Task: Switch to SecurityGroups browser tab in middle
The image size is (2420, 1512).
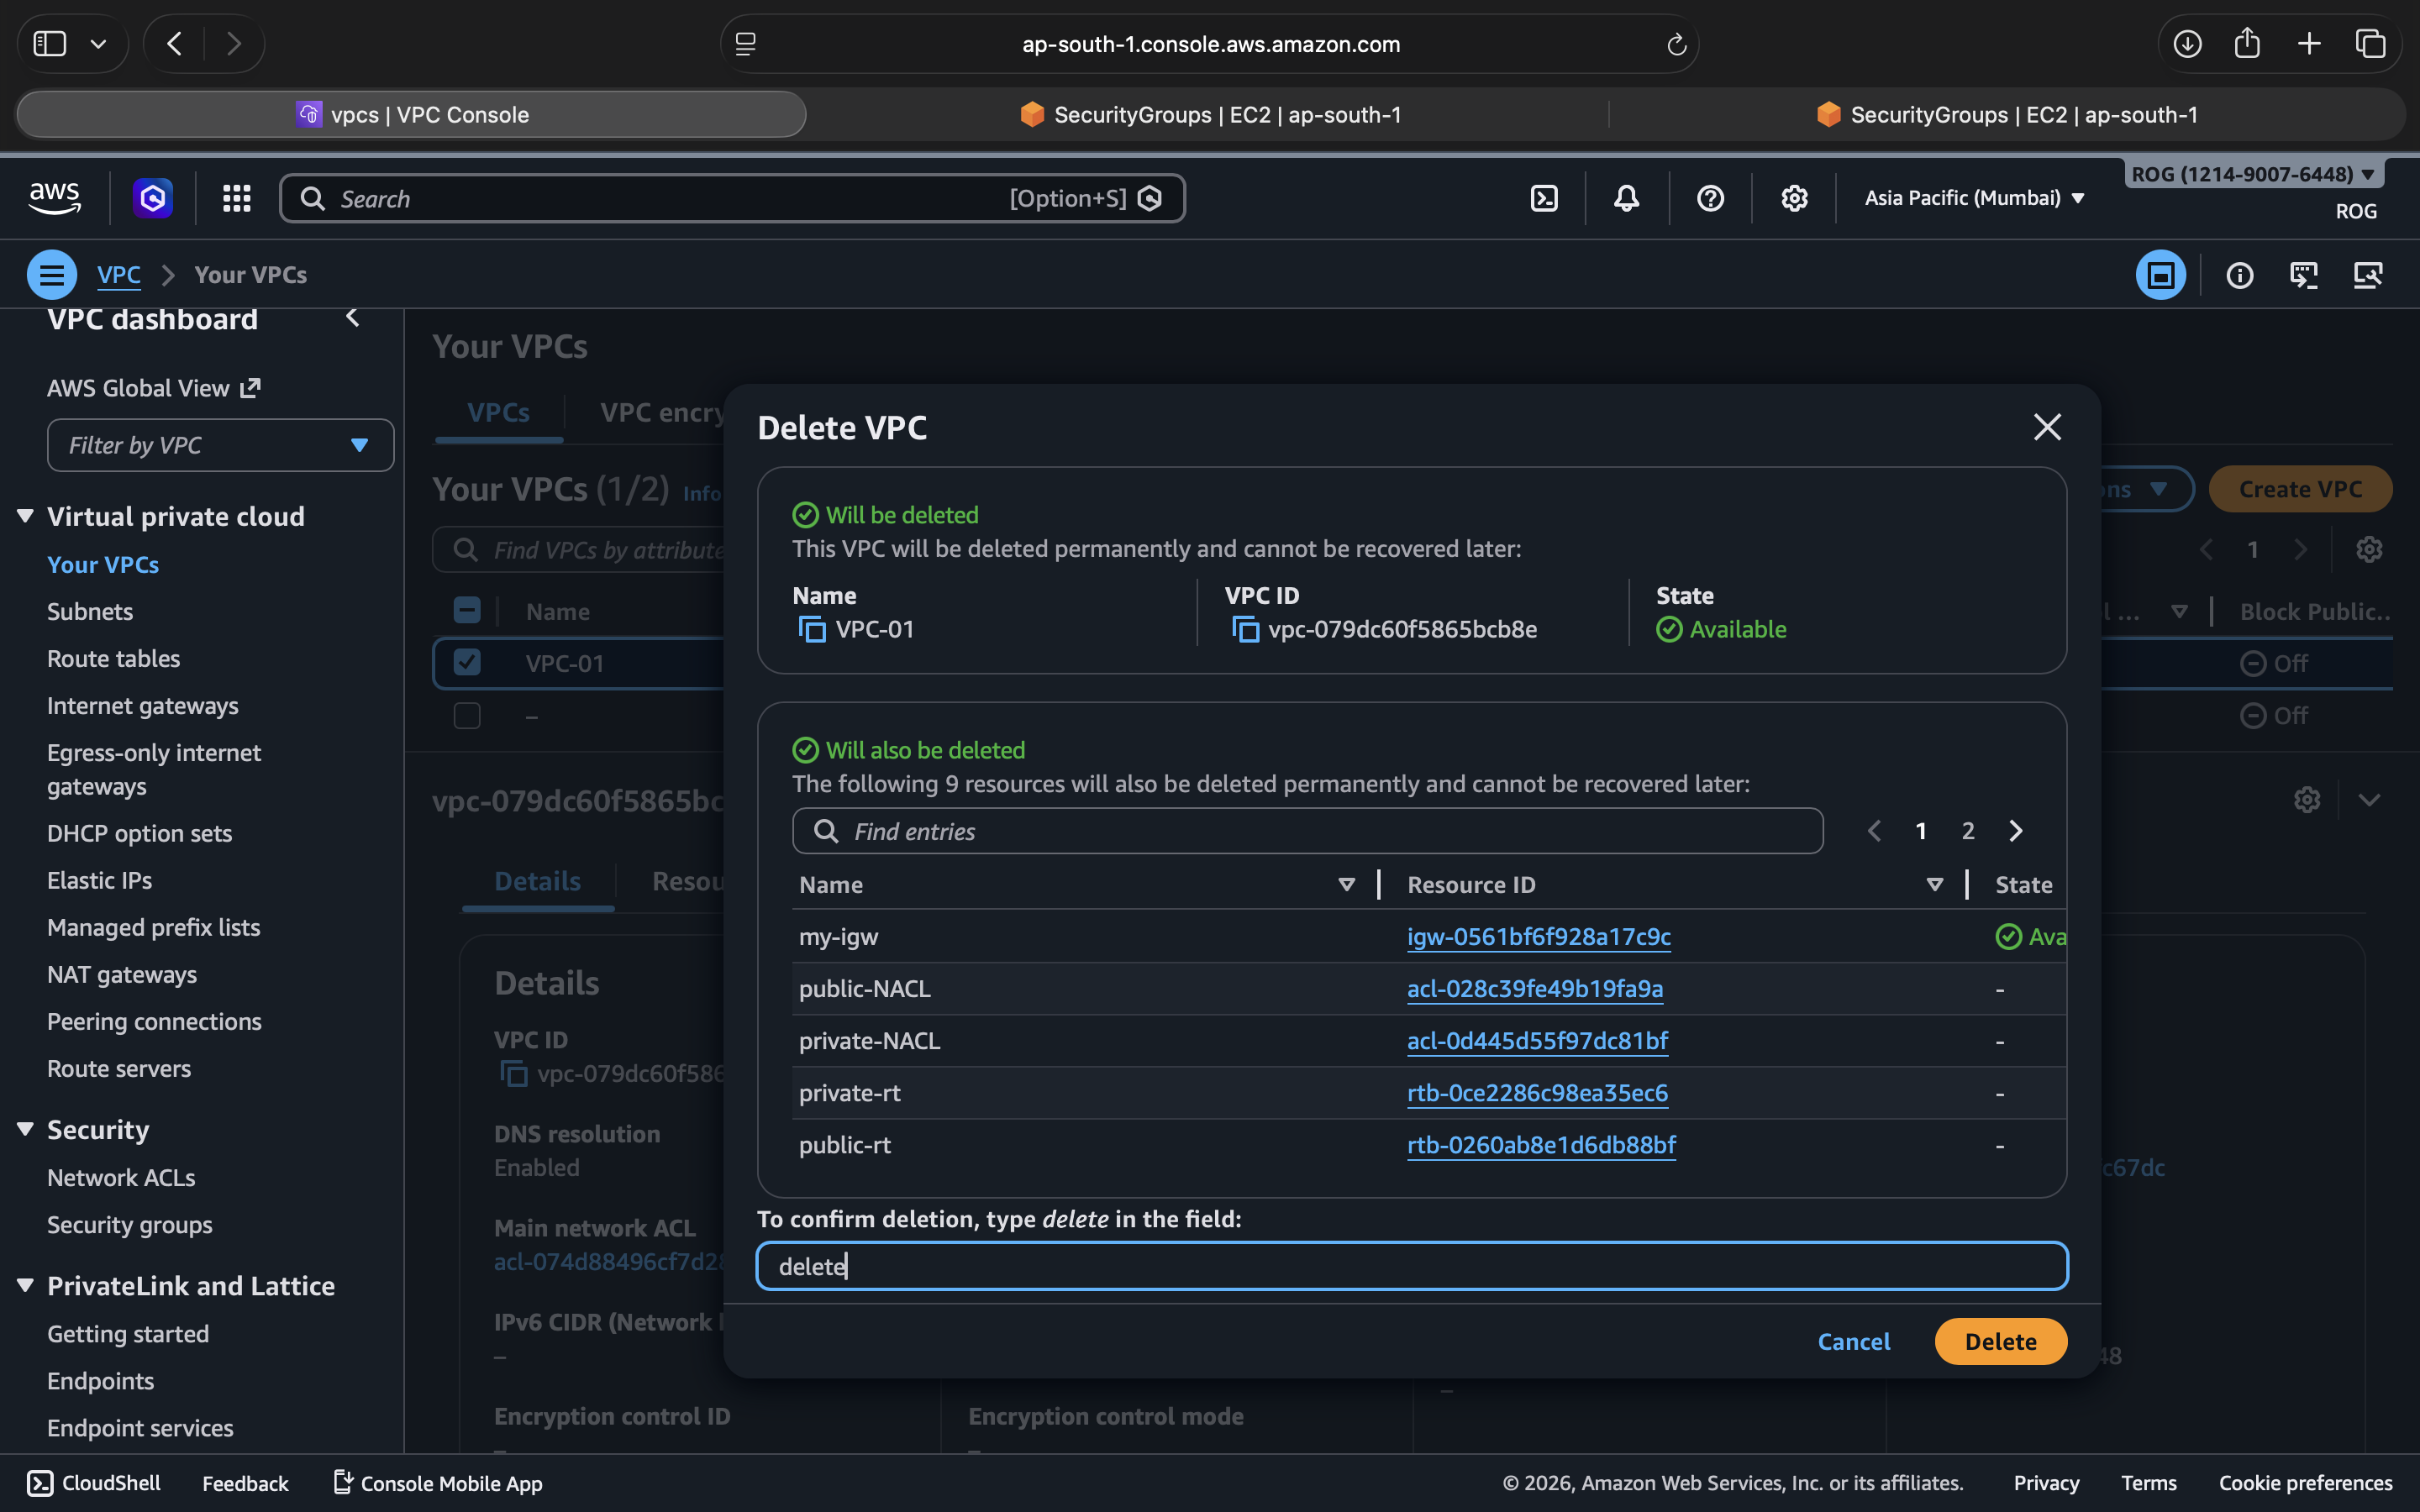Action: coord(1210,115)
